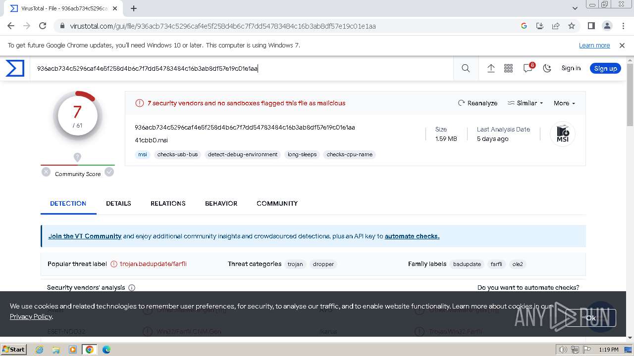This screenshot has width=634, height=356.
Task: Click the page vertical scrollbar thumb
Action: point(630,94)
